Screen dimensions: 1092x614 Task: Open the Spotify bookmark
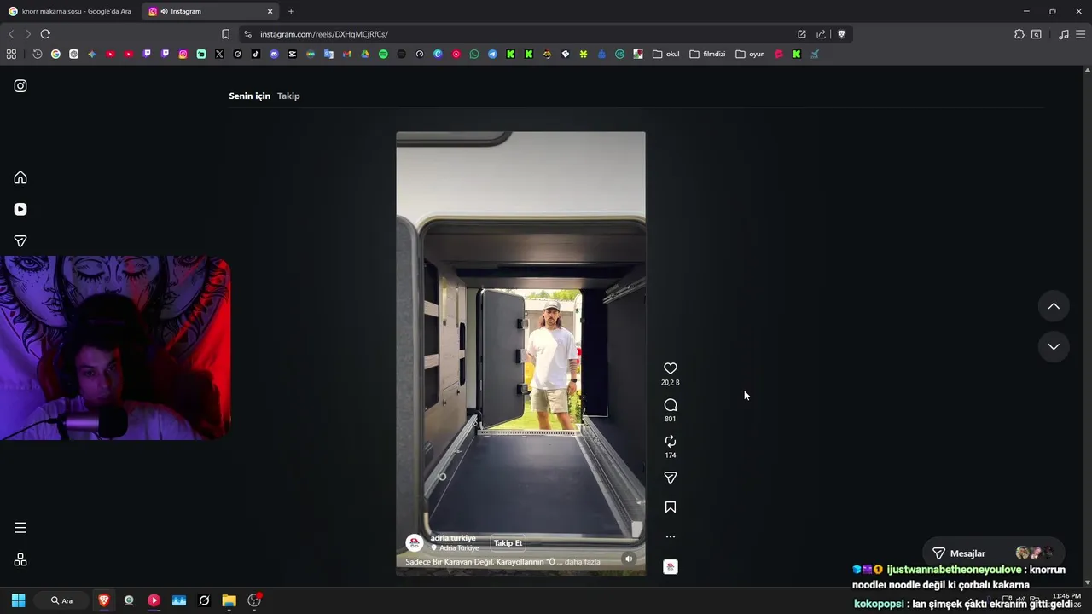coord(383,54)
